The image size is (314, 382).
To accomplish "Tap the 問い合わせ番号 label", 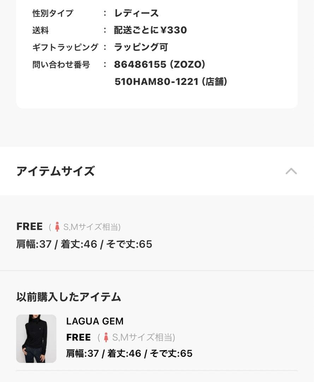I will 61,65.
